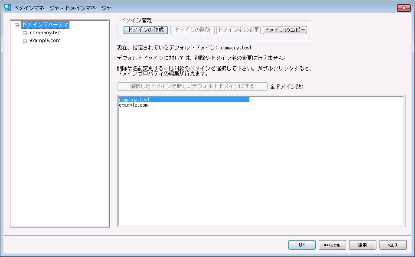Screen dimensions: 415x257
Task: Select company.test in the left tree
Action: (x=46, y=33)
